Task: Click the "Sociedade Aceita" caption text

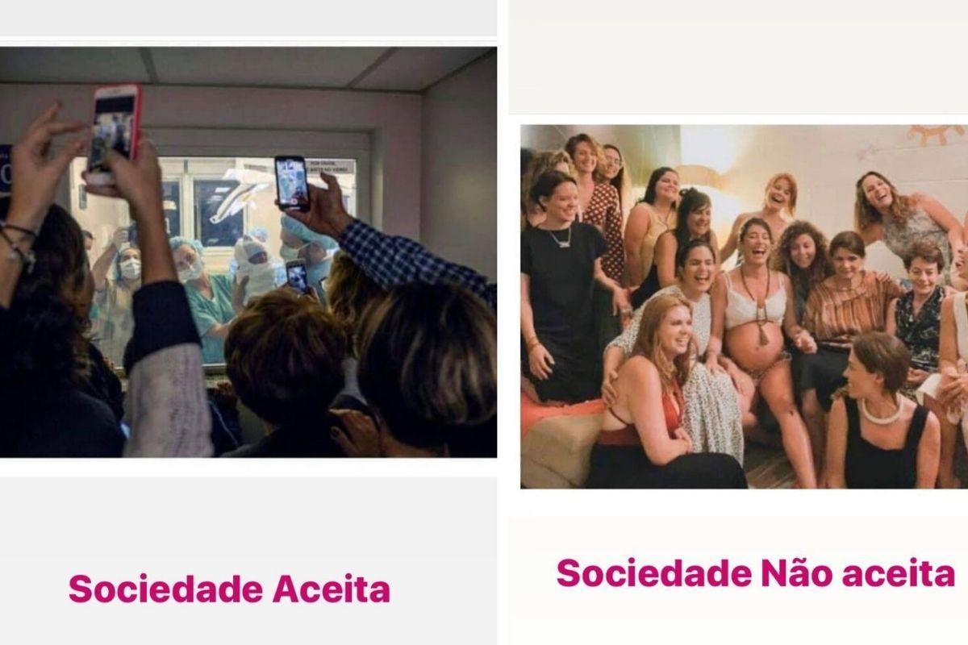Action: pyautogui.click(x=229, y=589)
